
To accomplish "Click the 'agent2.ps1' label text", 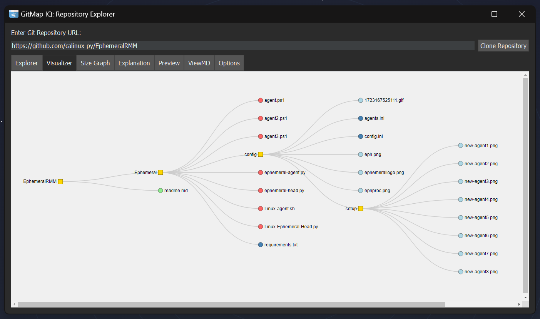I will 276,118.
